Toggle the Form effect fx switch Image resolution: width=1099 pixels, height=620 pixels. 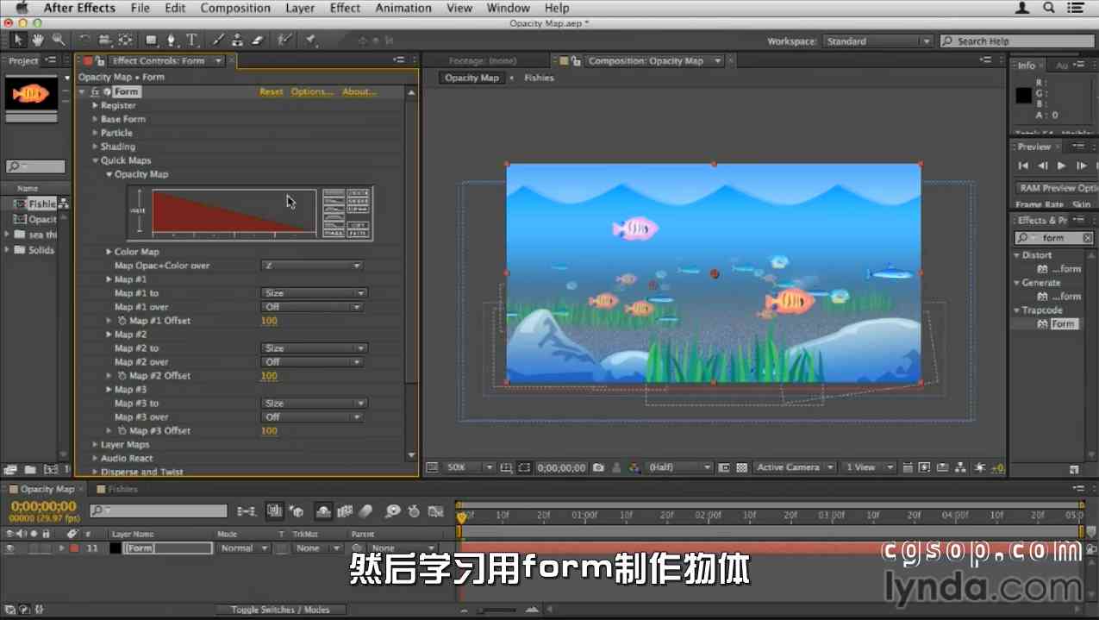point(95,91)
